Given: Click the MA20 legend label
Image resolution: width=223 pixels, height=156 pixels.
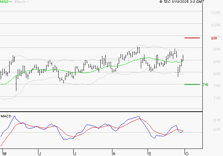Looking at the screenshot, I should (x=4, y=1).
